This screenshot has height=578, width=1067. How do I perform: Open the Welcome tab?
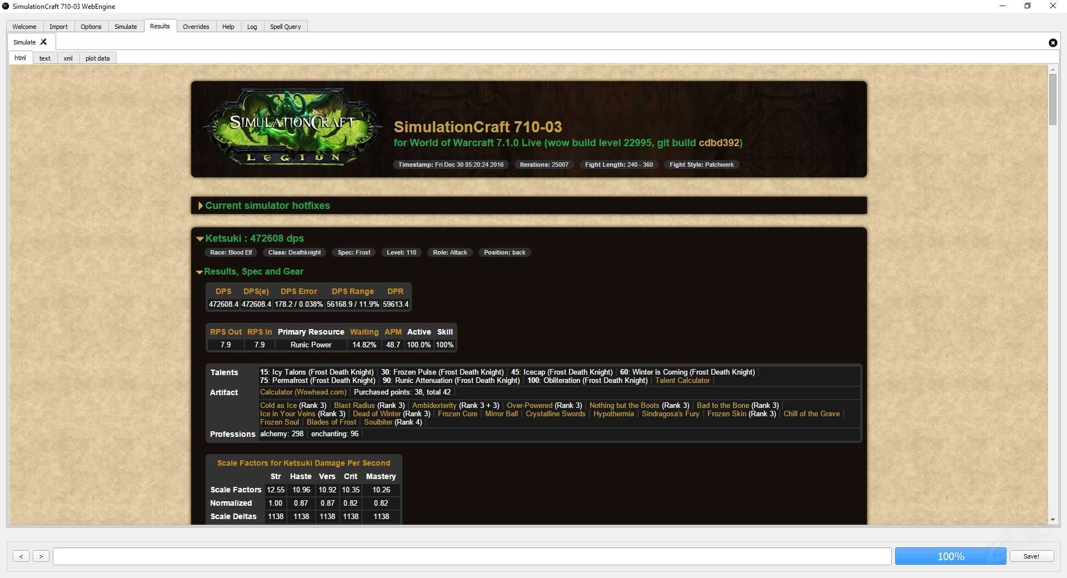24,27
